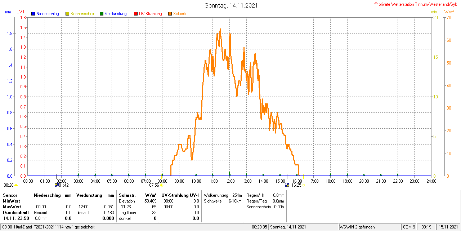Click the Verdunstung max value 0.051

click(109, 207)
